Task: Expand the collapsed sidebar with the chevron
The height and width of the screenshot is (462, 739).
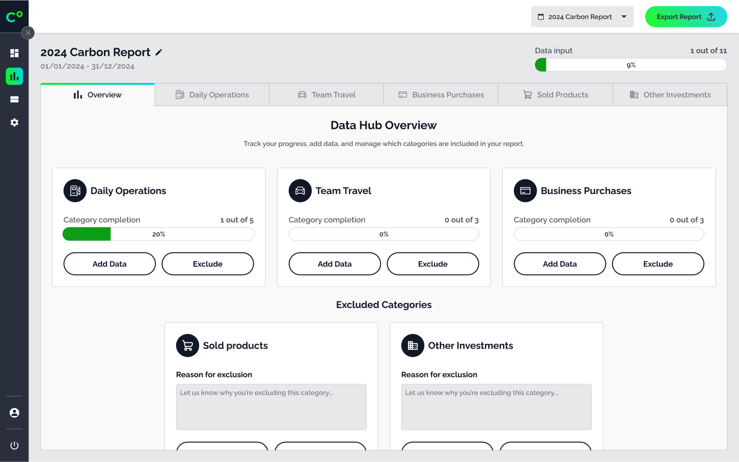Action: click(x=27, y=33)
